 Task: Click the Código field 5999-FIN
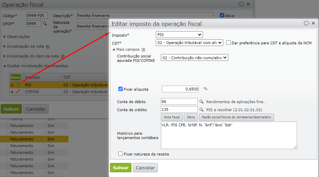[x=37, y=15]
